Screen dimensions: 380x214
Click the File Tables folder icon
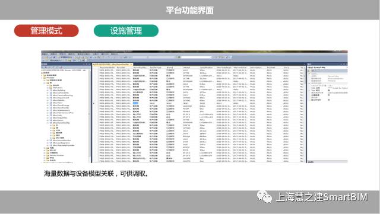(51, 88)
